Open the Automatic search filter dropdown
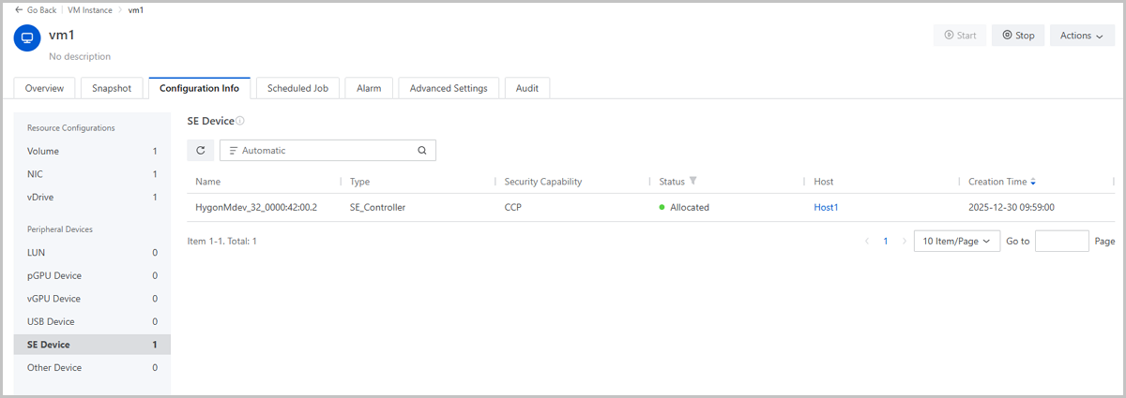 [235, 150]
